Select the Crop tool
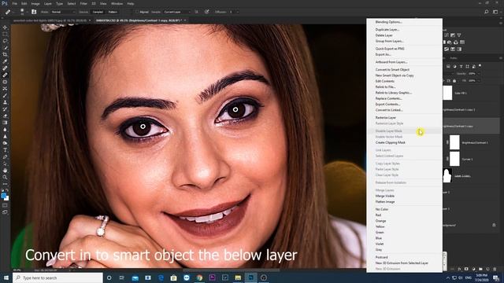 click(5, 54)
